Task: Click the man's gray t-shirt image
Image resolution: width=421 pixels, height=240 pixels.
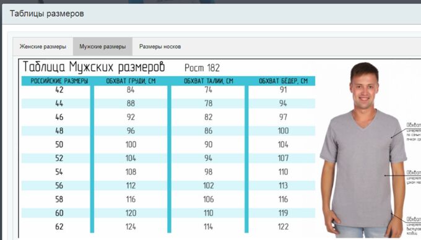Action: pyautogui.click(x=363, y=169)
